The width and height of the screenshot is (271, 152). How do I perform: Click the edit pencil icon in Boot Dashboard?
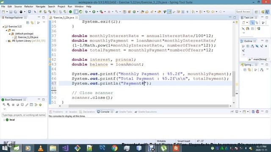click(x=27, y=105)
